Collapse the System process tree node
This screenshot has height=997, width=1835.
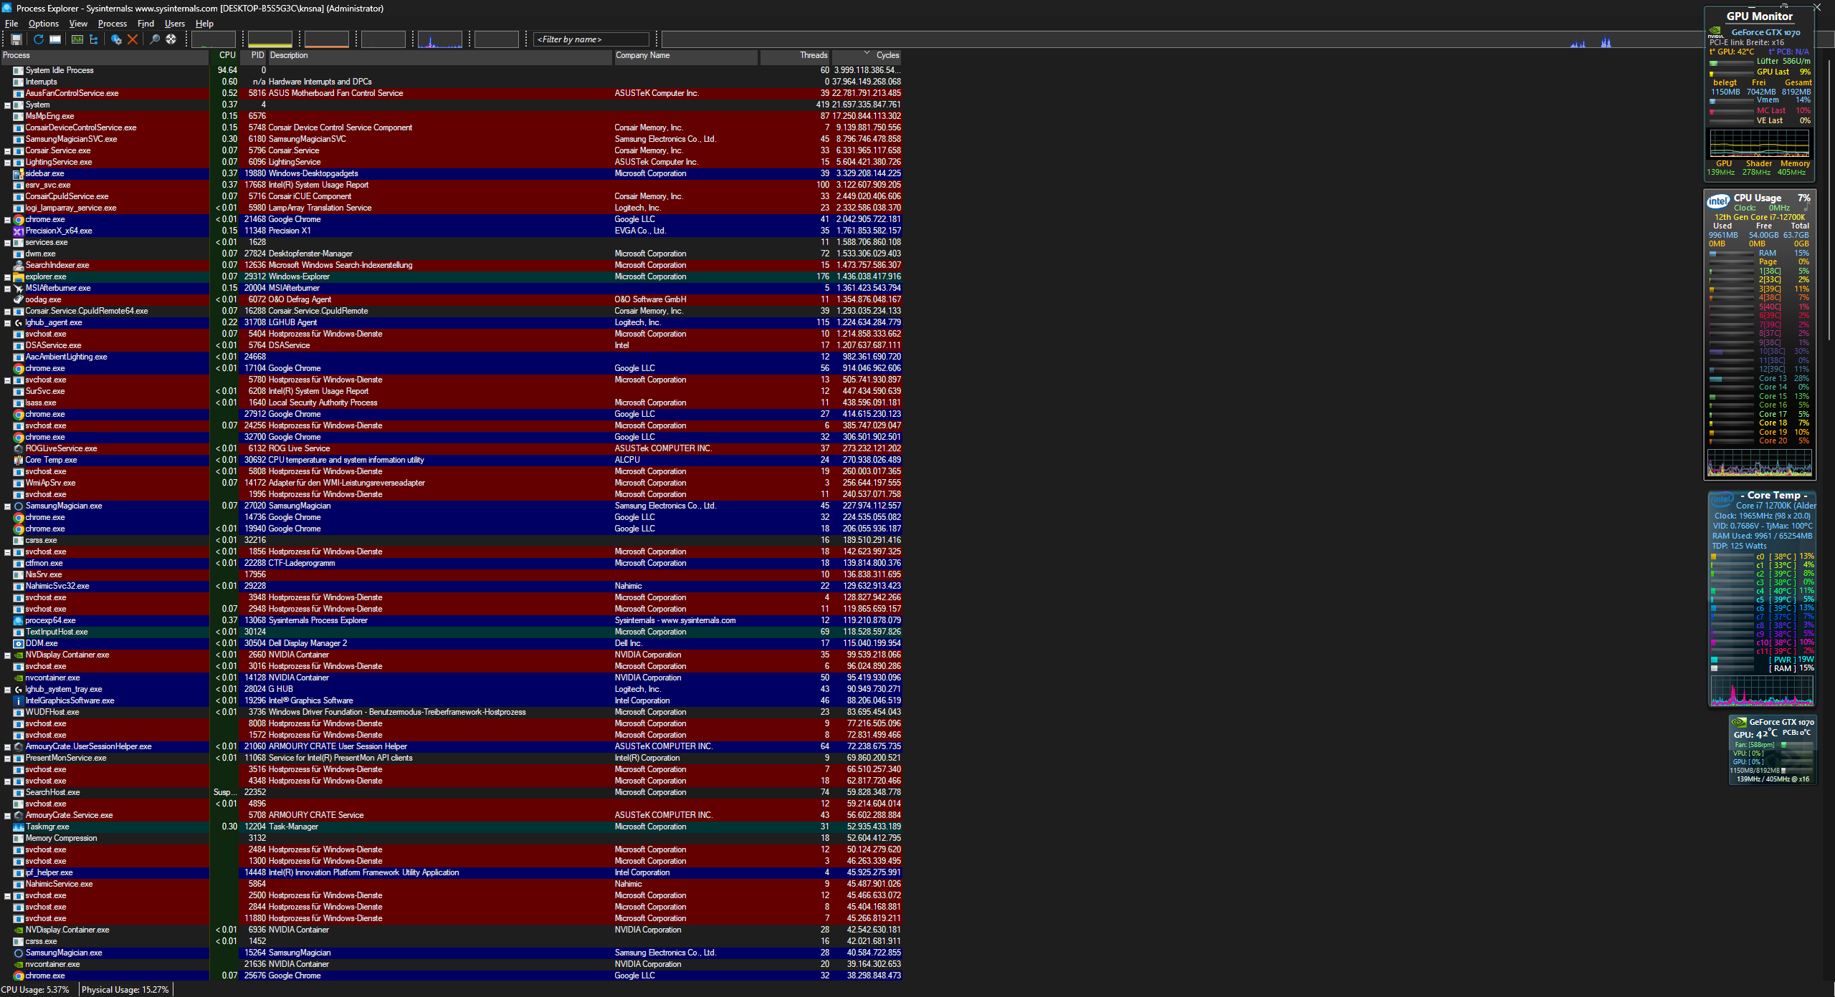[x=6, y=105]
